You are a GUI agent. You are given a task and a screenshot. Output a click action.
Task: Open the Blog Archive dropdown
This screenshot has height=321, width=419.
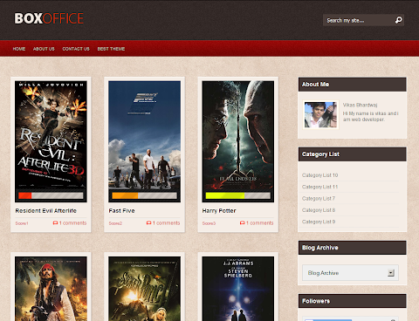click(350, 273)
